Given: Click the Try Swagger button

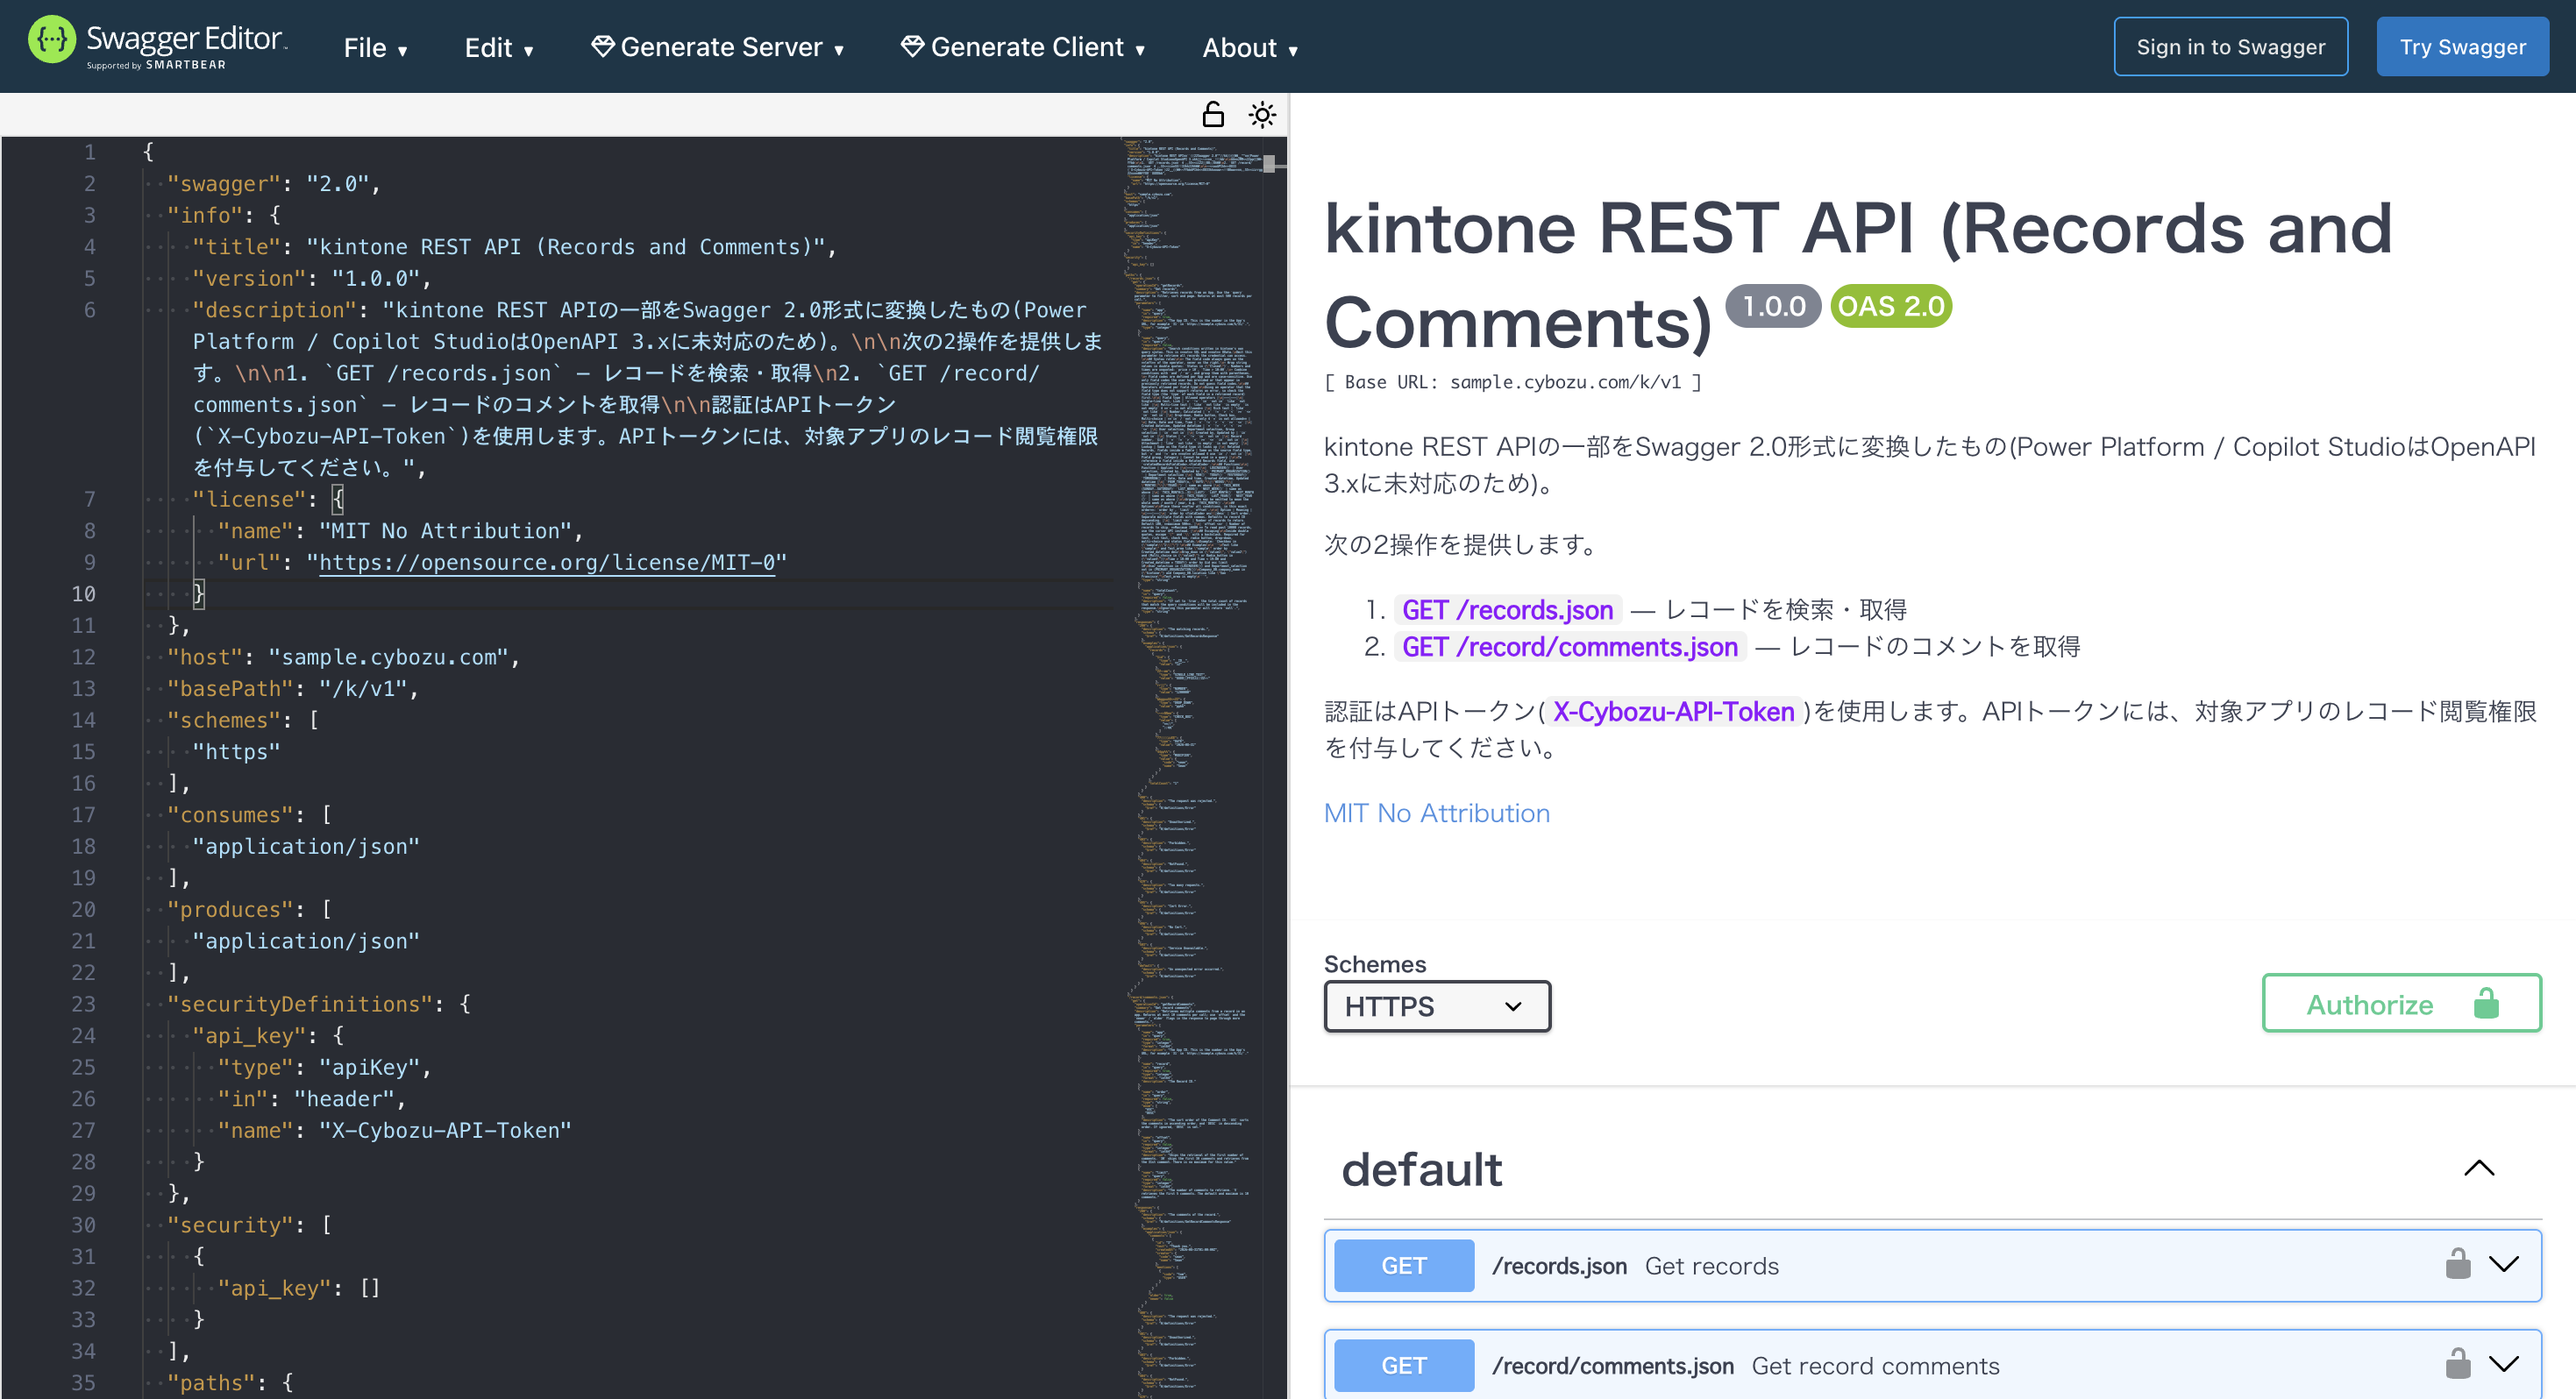Looking at the screenshot, I should [x=2462, y=46].
